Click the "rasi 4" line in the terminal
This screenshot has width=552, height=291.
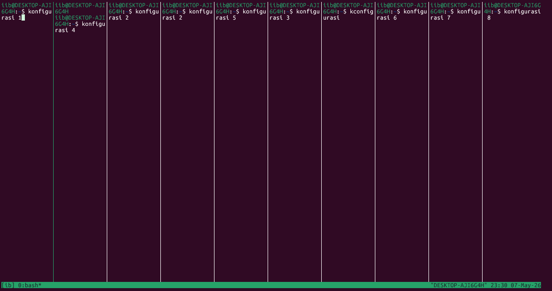(65, 30)
